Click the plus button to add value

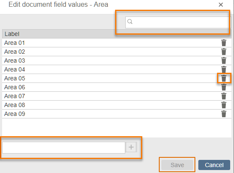tap(131, 147)
